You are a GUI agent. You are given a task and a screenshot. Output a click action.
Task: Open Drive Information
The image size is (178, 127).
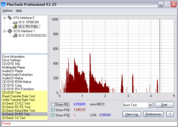tap(13, 57)
